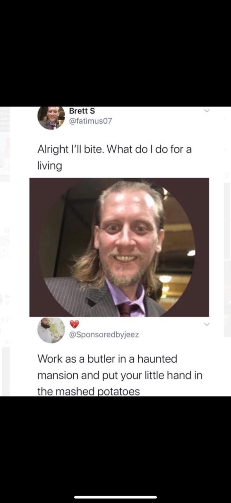Tap the haunted mansion butler reply text
231x503 pixels.
click(x=120, y=375)
